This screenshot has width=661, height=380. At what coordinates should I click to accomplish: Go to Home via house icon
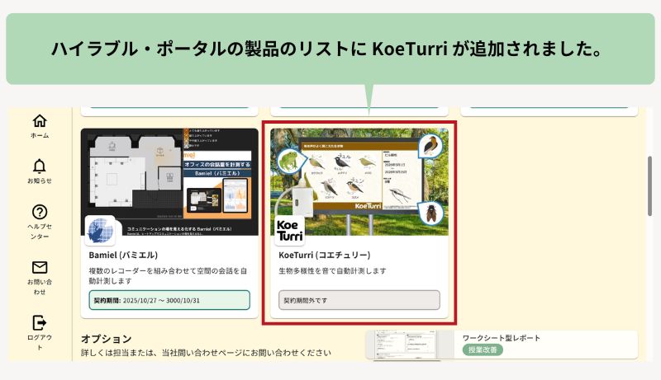[x=40, y=121]
